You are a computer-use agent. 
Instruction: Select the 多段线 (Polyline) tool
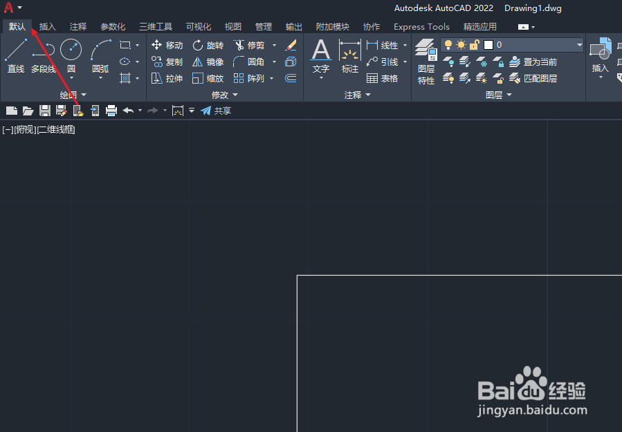[44, 56]
